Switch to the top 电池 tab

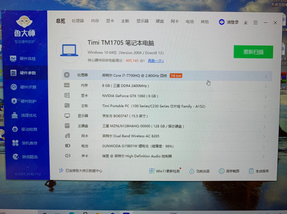click(190, 22)
